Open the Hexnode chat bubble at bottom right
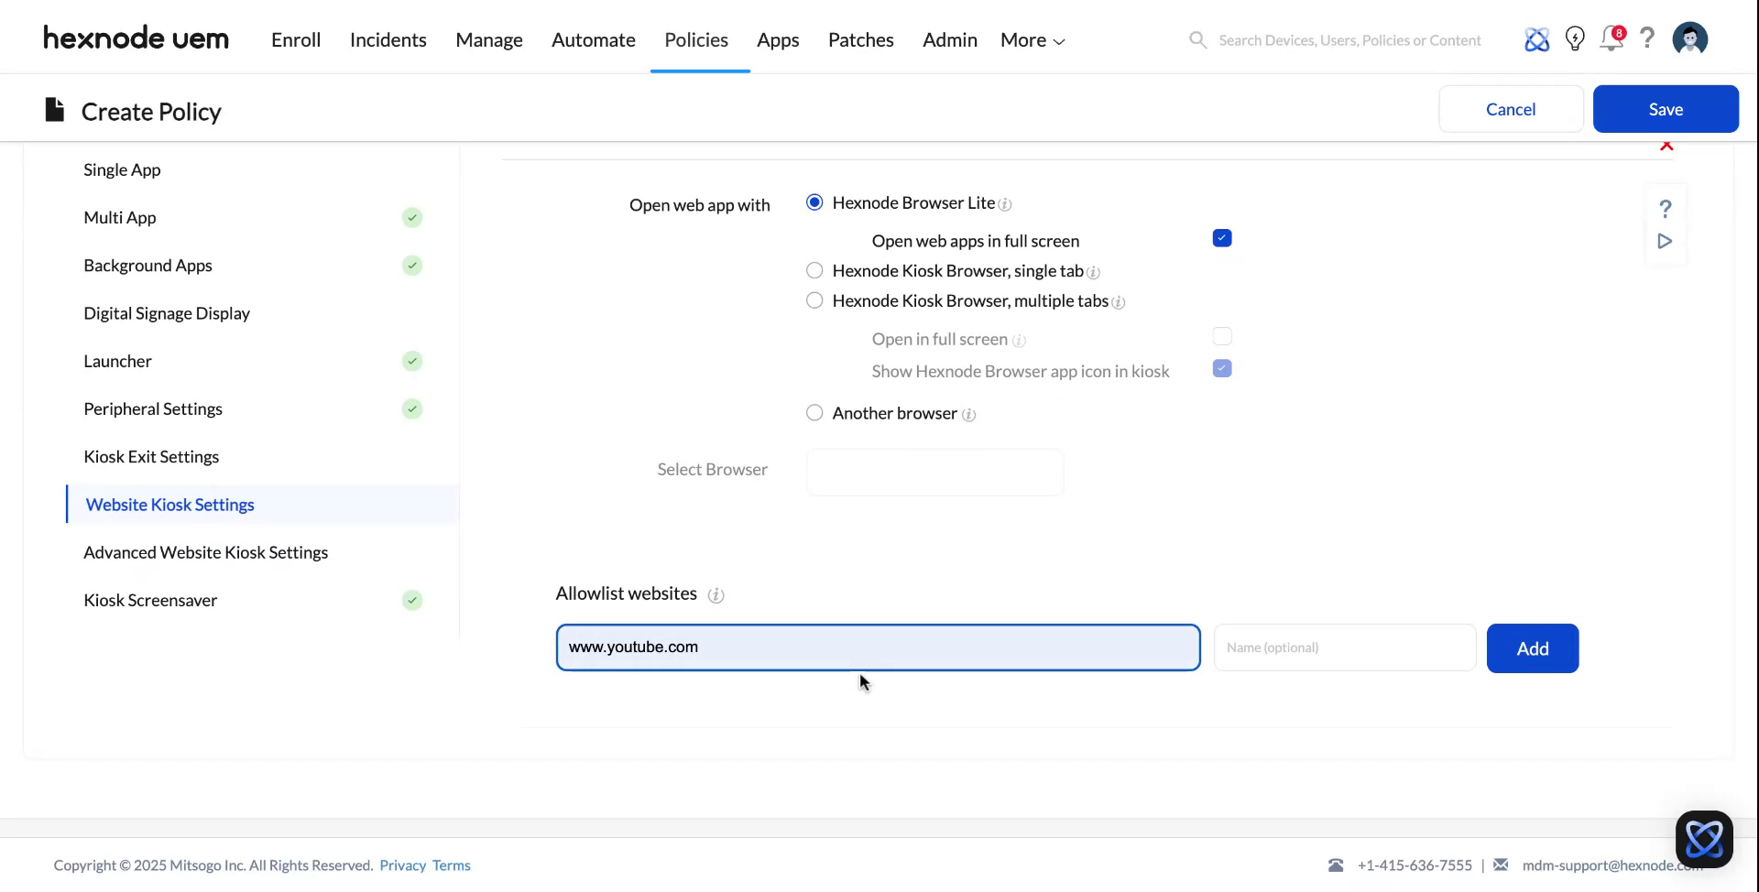1759x892 pixels. click(1703, 838)
